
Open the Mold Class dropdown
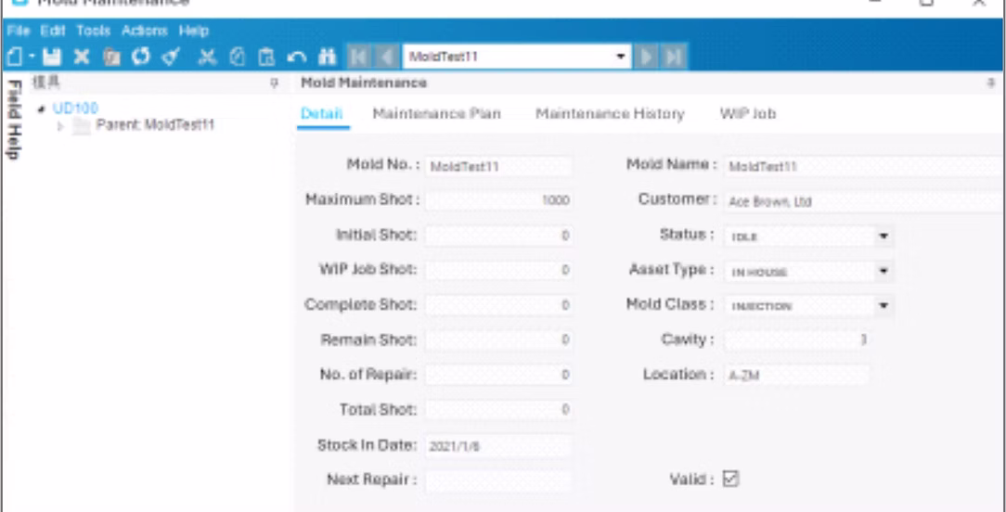(x=883, y=306)
